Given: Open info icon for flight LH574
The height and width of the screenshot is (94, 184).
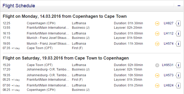Looking at the screenshot, I should coord(178,44).
